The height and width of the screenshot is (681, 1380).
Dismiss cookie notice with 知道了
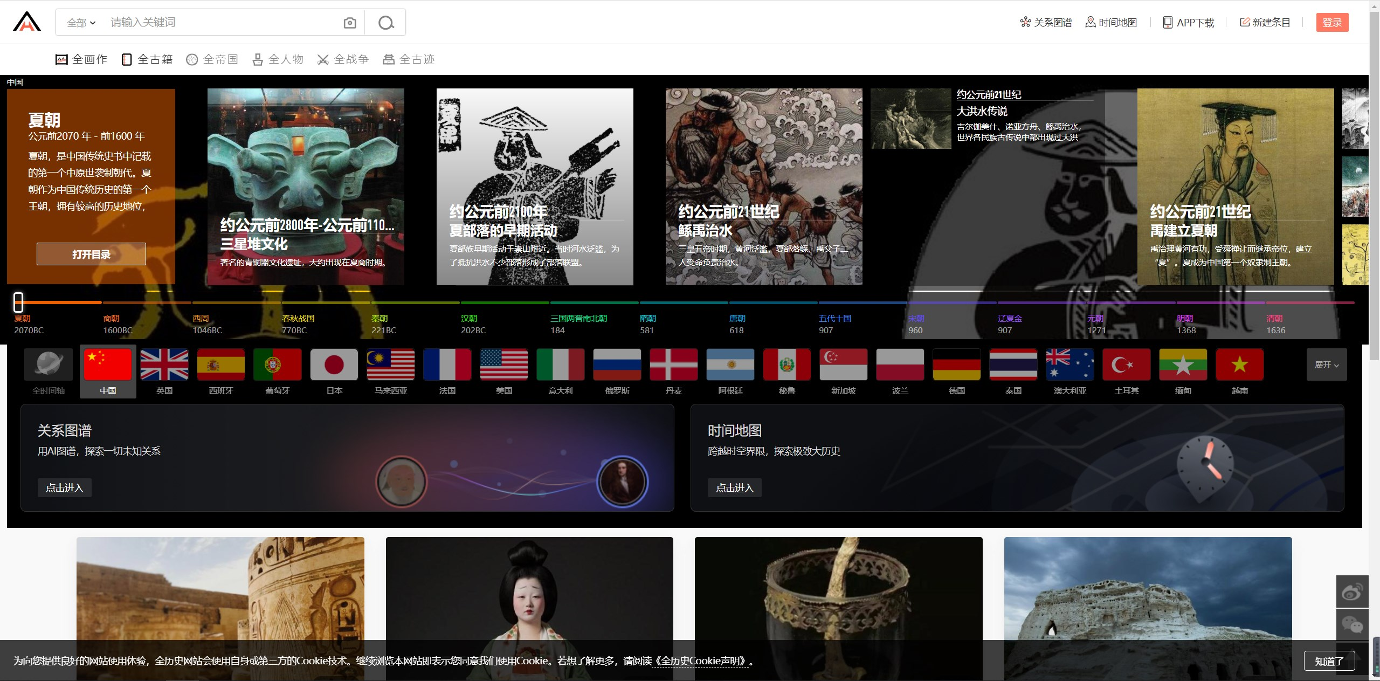[1328, 661]
